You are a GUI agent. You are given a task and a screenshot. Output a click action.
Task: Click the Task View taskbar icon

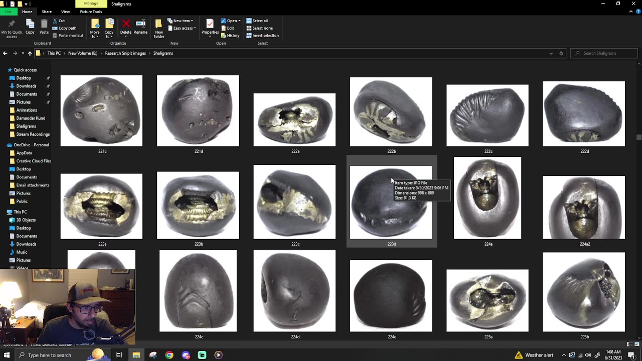click(x=119, y=355)
